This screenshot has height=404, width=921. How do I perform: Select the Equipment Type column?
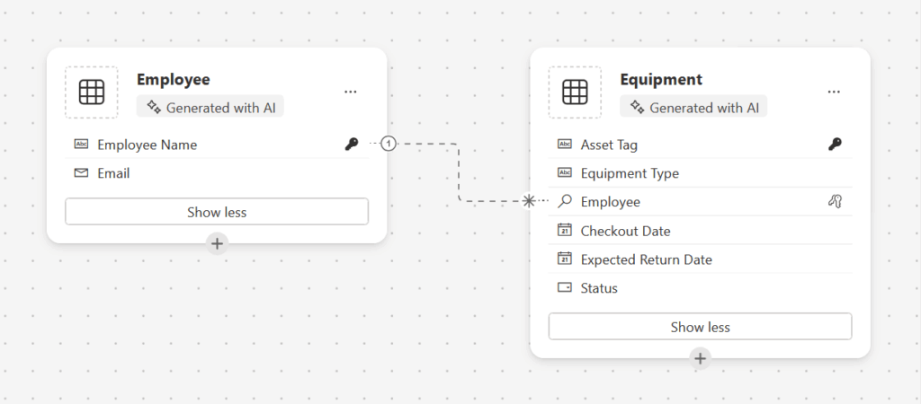pyautogui.click(x=700, y=173)
